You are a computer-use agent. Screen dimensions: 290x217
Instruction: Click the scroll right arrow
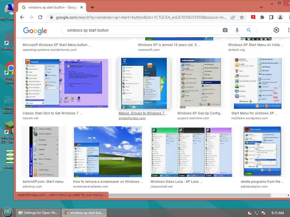point(288,195)
